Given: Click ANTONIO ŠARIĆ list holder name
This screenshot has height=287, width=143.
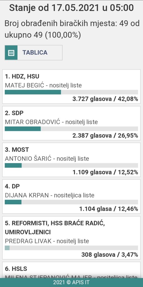Looking at the screenshot, I should point(28,159).
